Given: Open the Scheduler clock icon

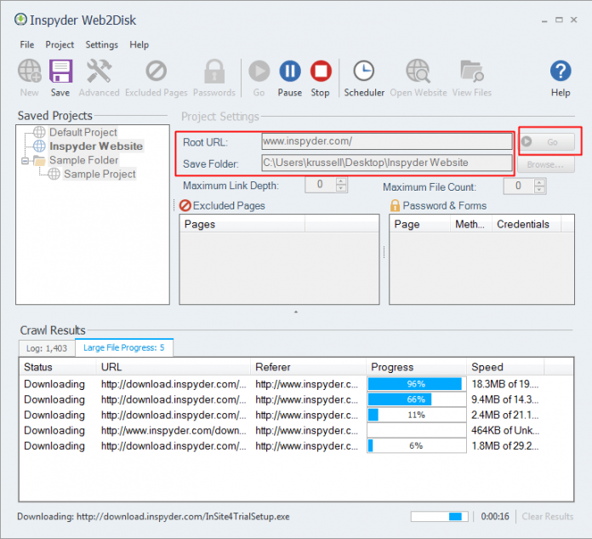Looking at the screenshot, I should click(x=364, y=72).
